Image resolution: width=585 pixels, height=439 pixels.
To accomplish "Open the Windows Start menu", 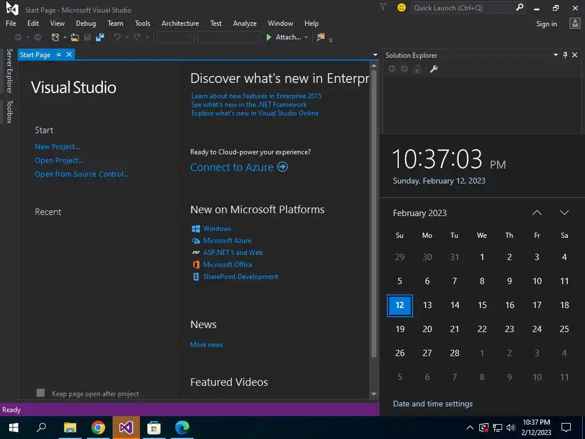I will pos(14,428).
